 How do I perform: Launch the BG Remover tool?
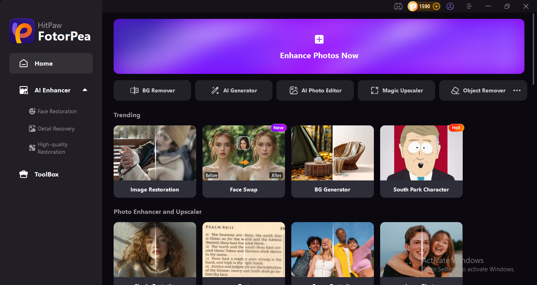152,90
